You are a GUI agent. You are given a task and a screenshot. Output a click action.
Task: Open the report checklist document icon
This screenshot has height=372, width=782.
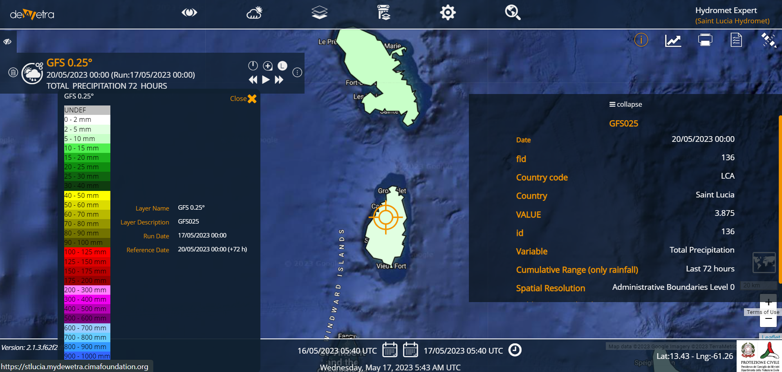coord(736,40)
